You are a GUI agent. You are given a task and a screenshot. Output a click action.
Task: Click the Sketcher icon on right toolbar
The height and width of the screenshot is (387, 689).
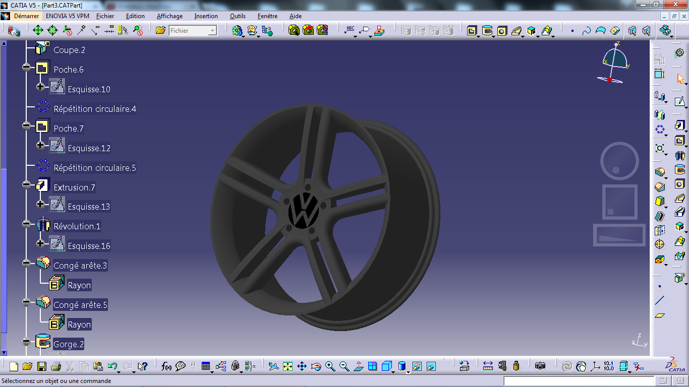point(679,102)
